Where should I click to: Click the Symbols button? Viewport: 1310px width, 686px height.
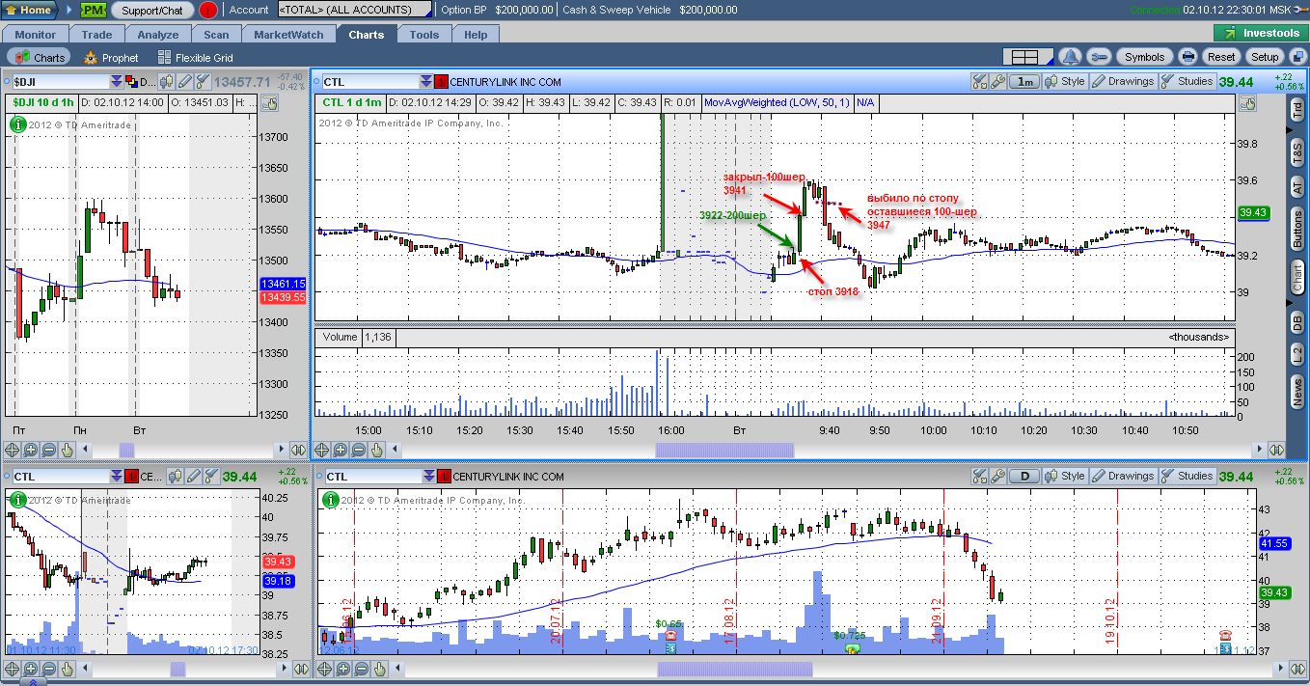coord(1145,57)
